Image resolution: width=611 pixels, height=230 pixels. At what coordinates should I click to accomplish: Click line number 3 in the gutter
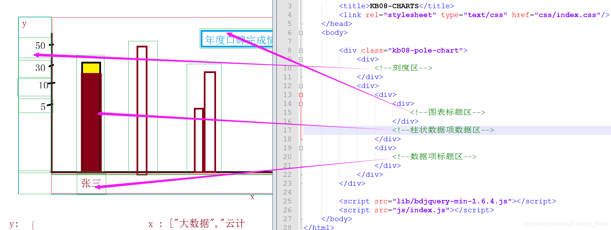point(289,6)
